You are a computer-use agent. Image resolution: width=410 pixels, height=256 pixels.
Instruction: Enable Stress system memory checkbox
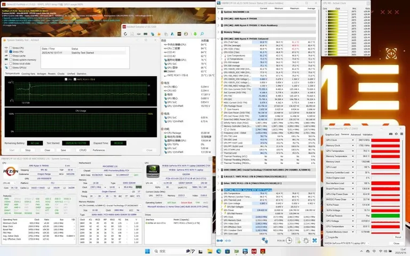coord(11,60)
